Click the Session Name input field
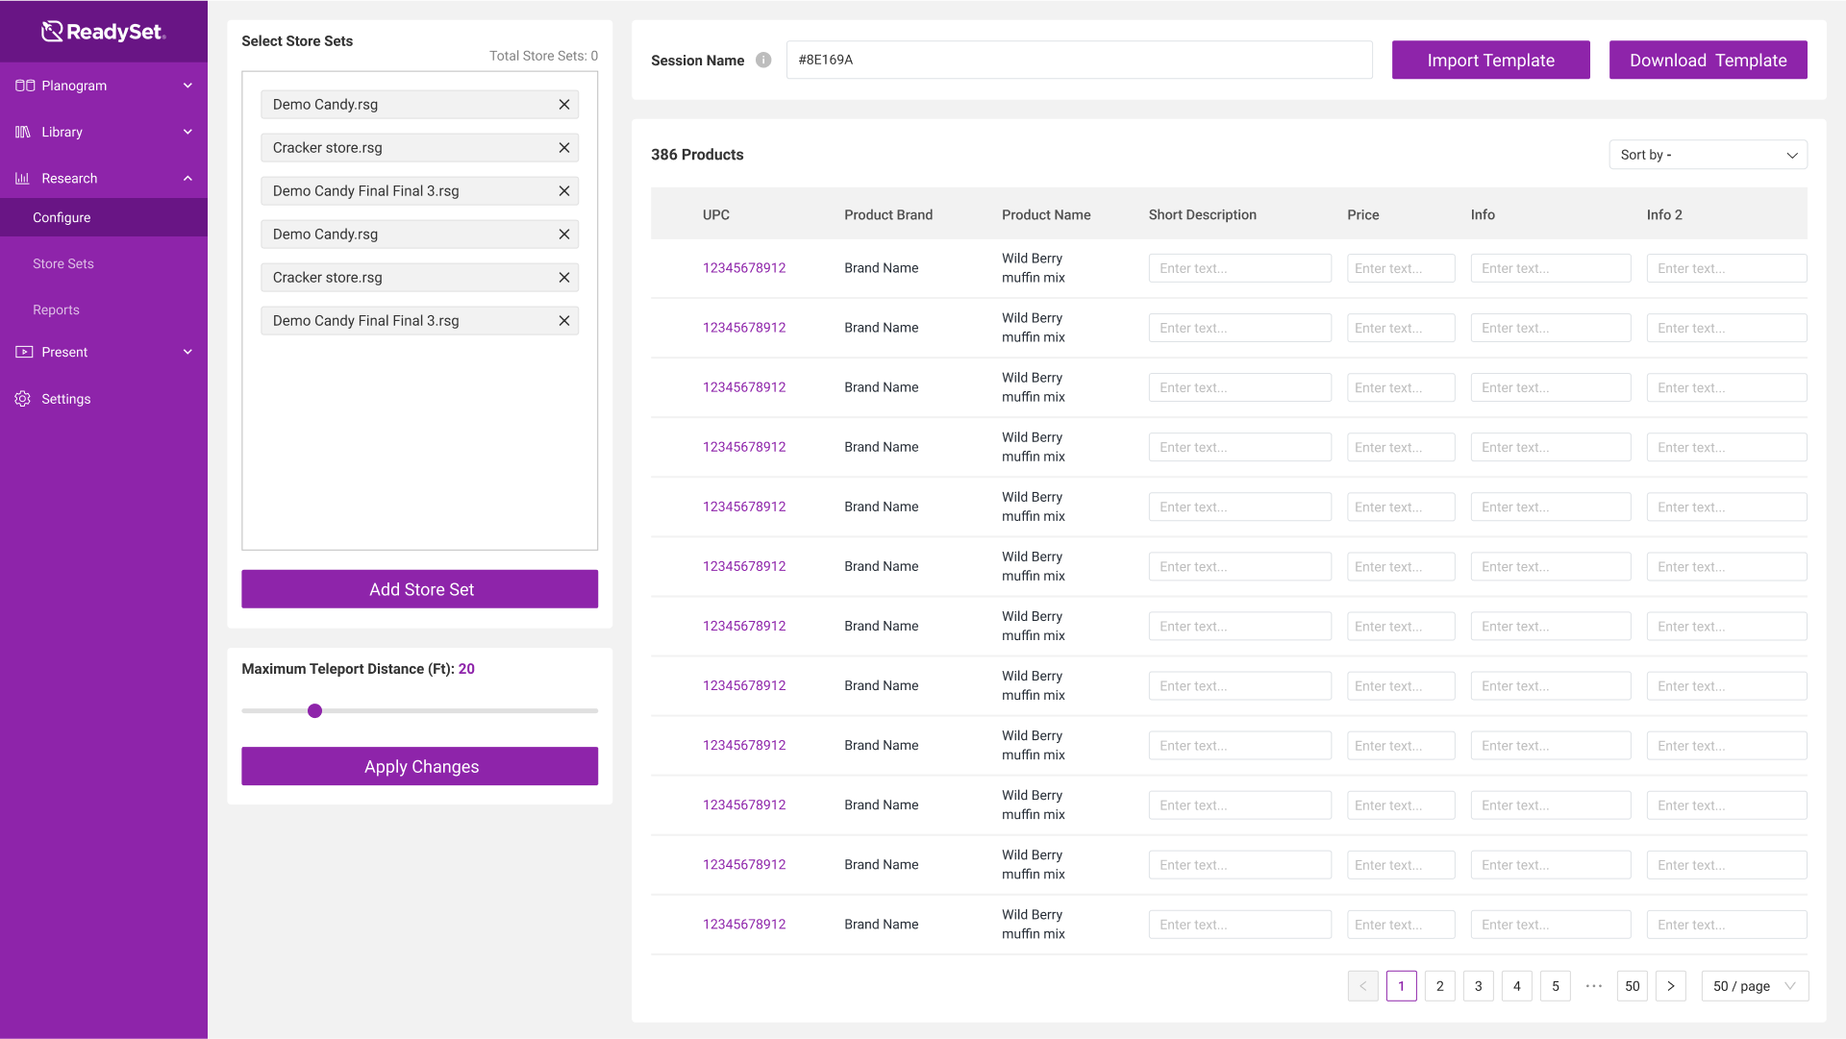1846x1039 pixels. [x=1079, y=60]
